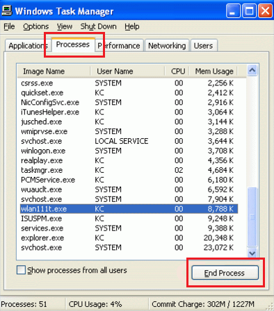The image size is (274, 311).
Task: Open the View menu
Action: point(65,26)
